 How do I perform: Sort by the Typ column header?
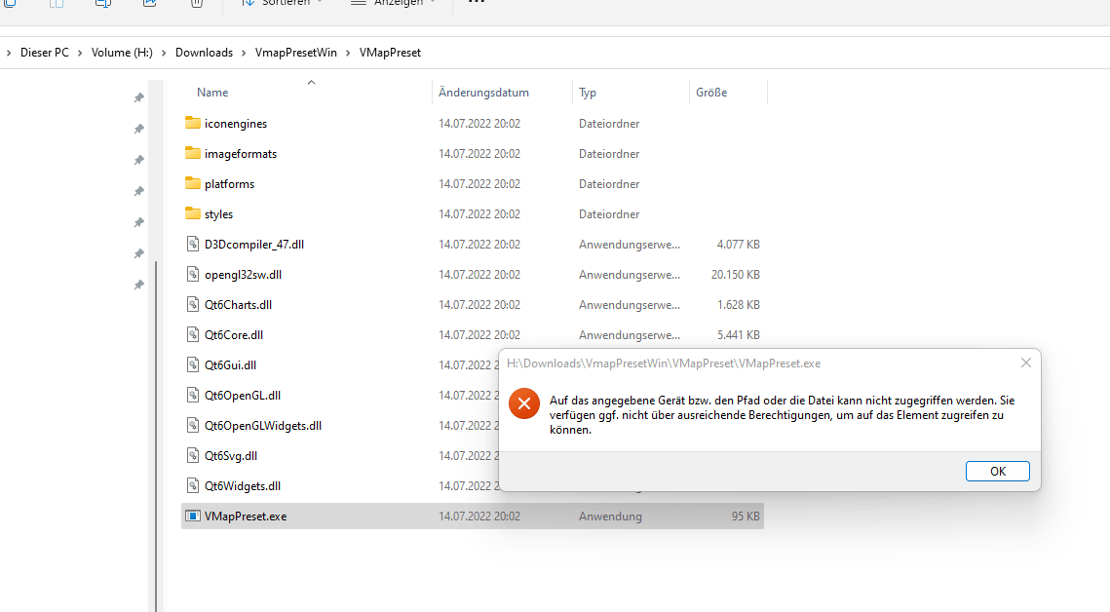pos(588,93)
